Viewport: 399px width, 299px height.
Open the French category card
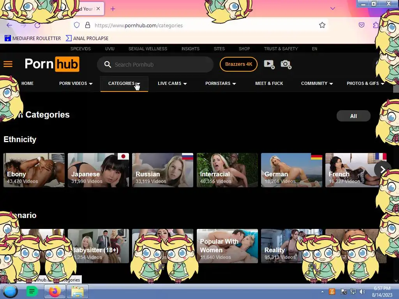pos(356,170)
